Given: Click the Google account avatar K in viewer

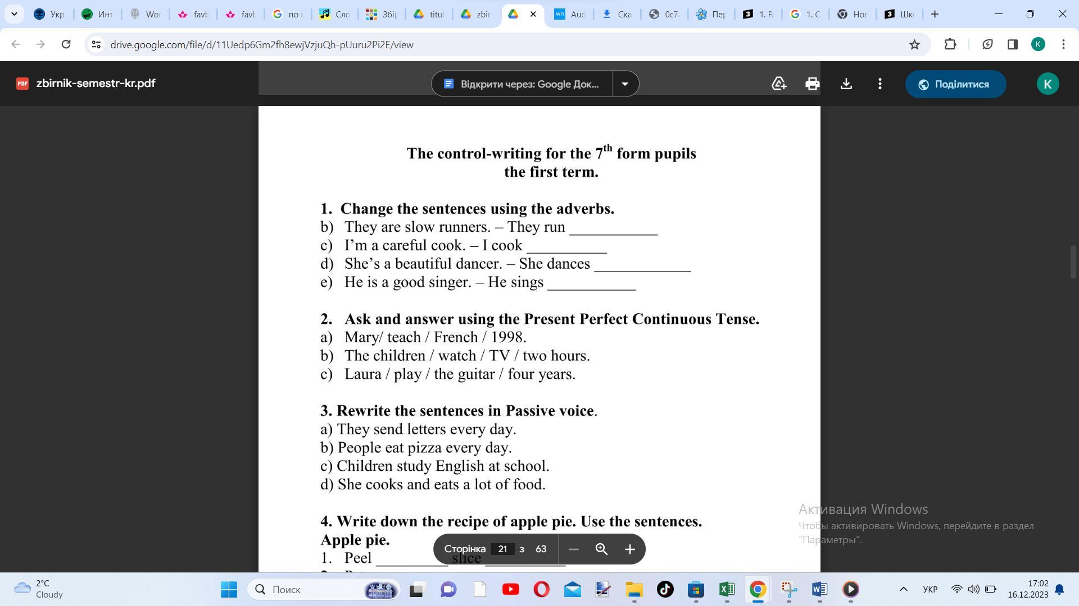Looking at the screenshot, I should tap(1048, 84).
